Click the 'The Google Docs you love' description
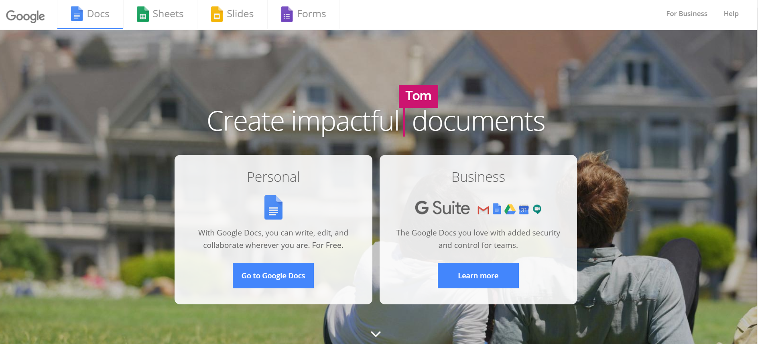The width and height of the screenshot is (758, 344). 478,239
